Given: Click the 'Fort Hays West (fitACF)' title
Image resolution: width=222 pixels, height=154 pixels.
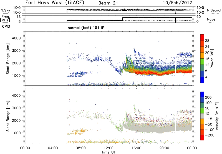Looking at the screenshot, I should pos(55,3).
